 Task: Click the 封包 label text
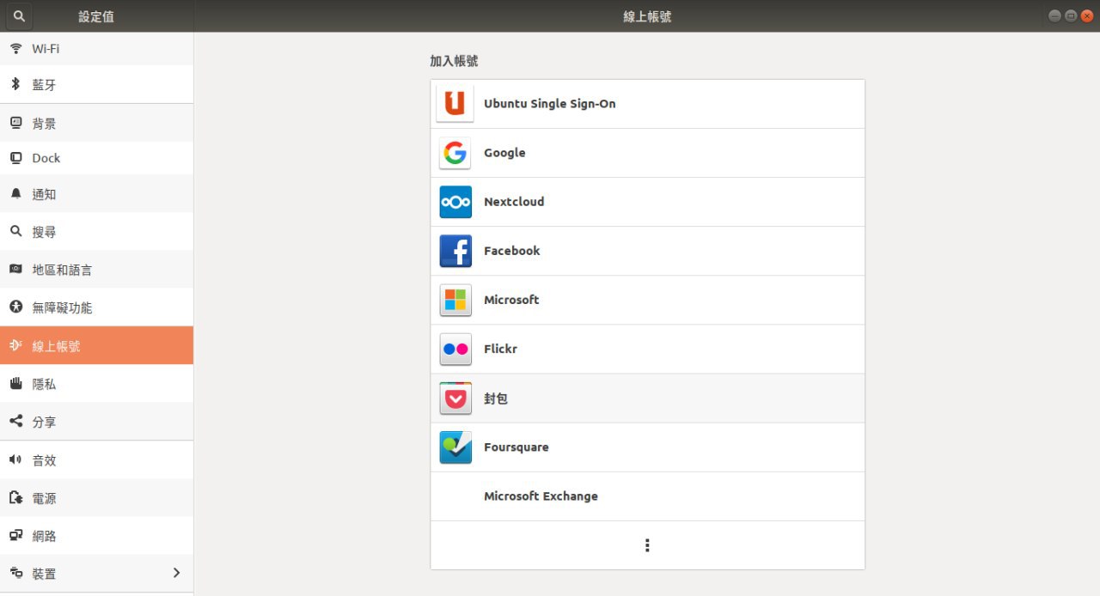click(x=496, y=398)
